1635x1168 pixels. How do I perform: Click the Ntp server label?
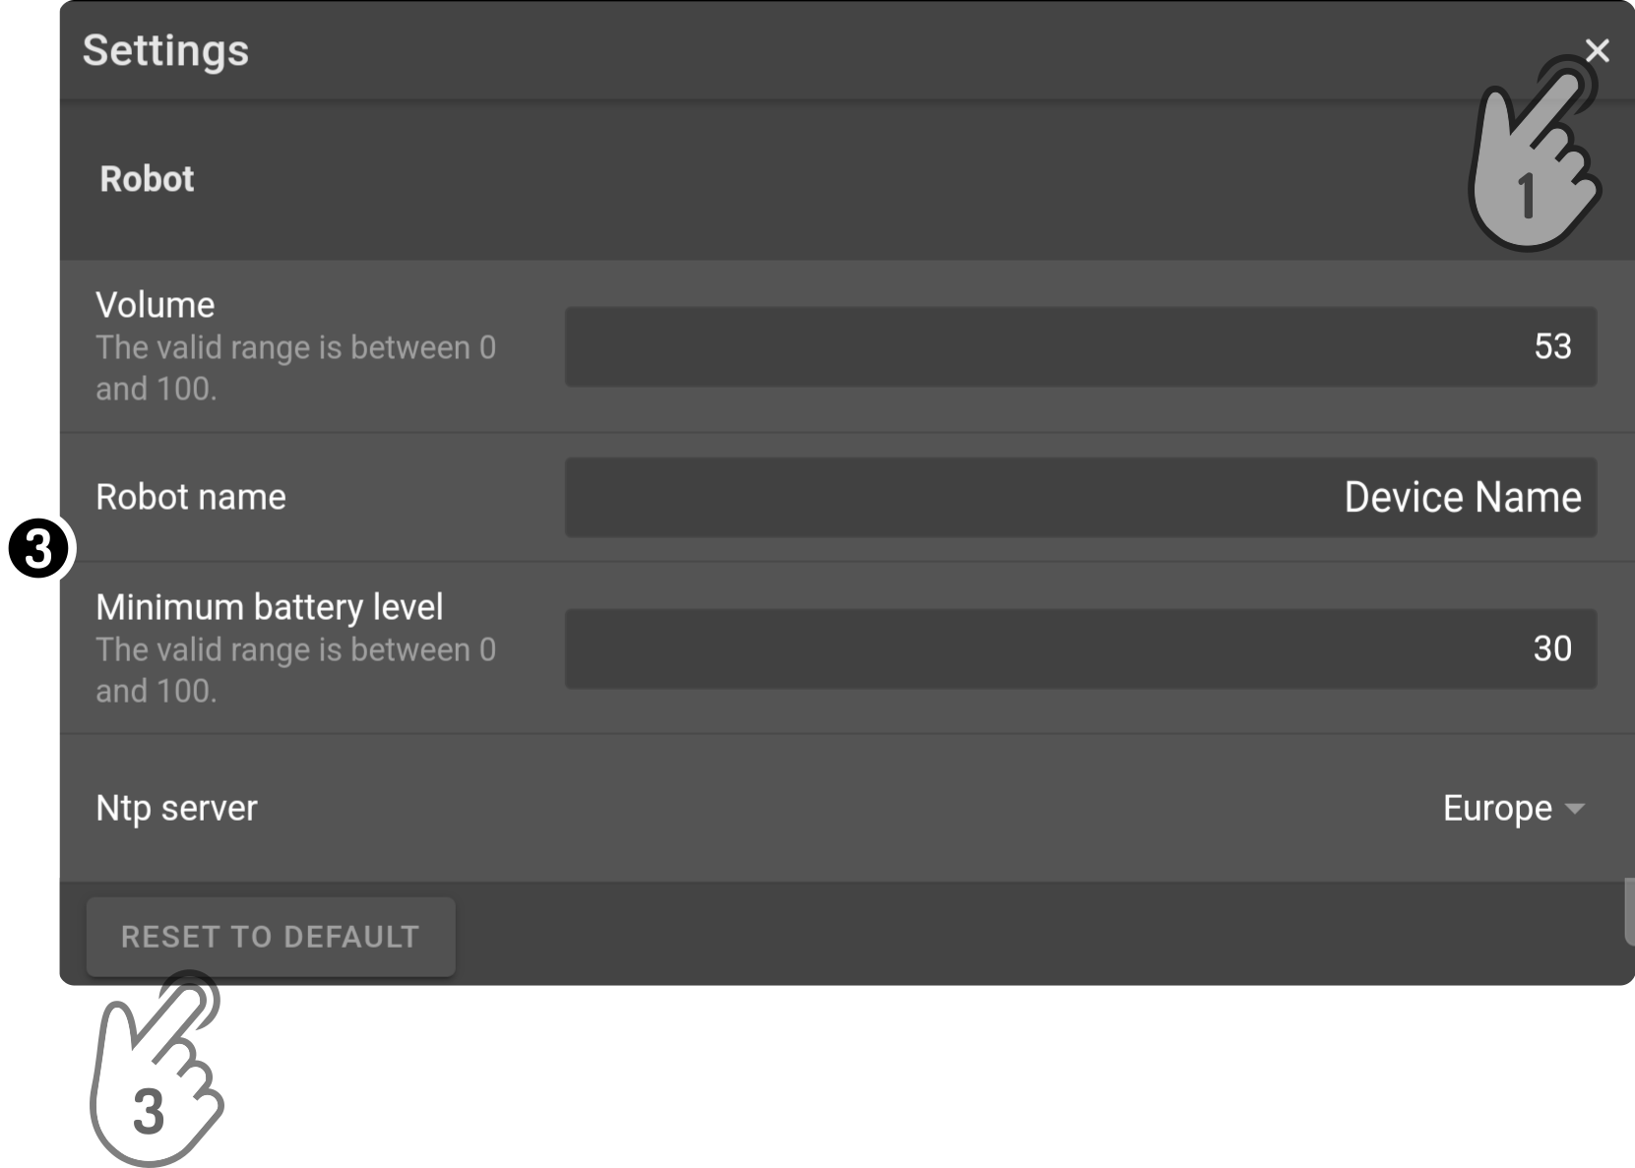pos(176,808)
